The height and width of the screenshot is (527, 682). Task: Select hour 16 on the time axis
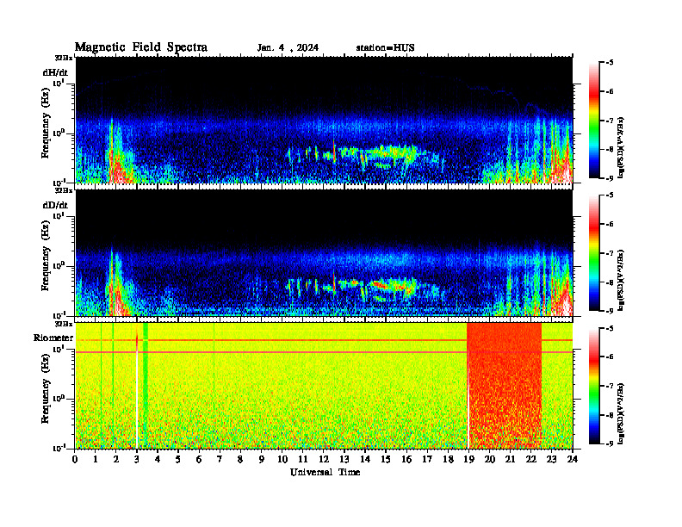point(406,459)
